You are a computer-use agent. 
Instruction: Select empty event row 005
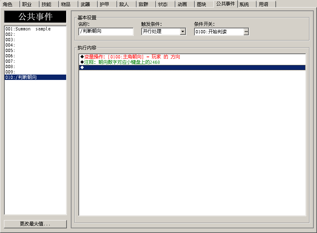pos(35,51)
